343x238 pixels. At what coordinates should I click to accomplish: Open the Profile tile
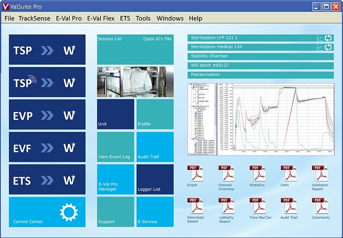tap(155, 114)
